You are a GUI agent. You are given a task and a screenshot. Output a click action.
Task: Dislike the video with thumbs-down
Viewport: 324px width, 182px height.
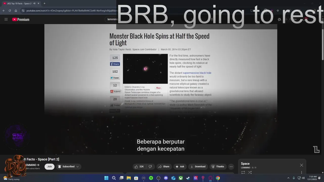[150, 167]
